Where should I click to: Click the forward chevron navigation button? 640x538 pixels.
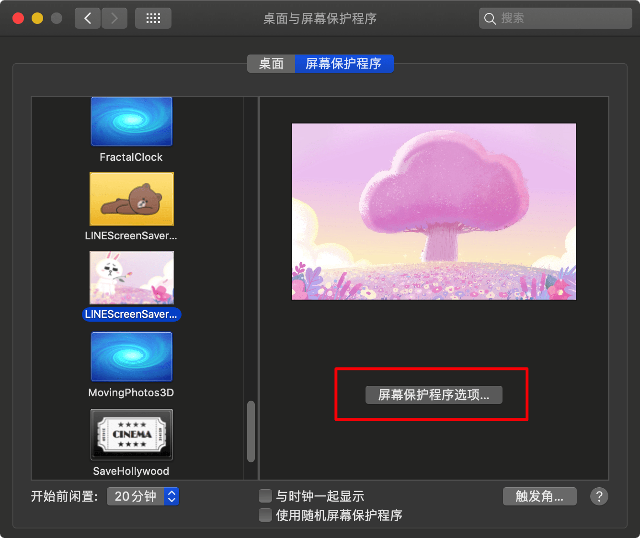click(114, 18)
